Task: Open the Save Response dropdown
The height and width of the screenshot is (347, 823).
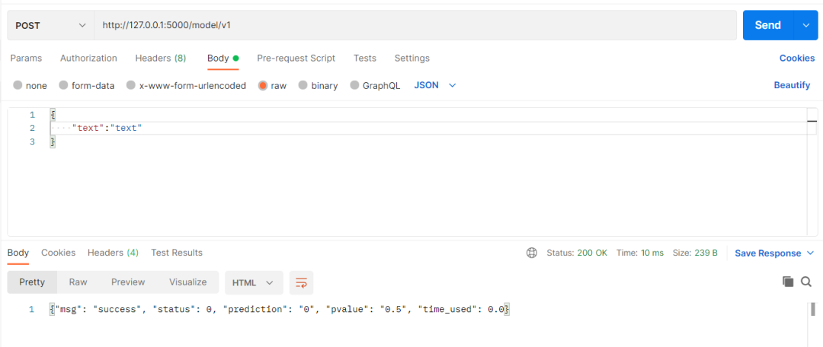Action: 773,253
